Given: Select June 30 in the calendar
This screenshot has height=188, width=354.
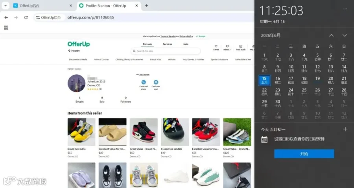Looking at the screenshot, I should 278,103.
